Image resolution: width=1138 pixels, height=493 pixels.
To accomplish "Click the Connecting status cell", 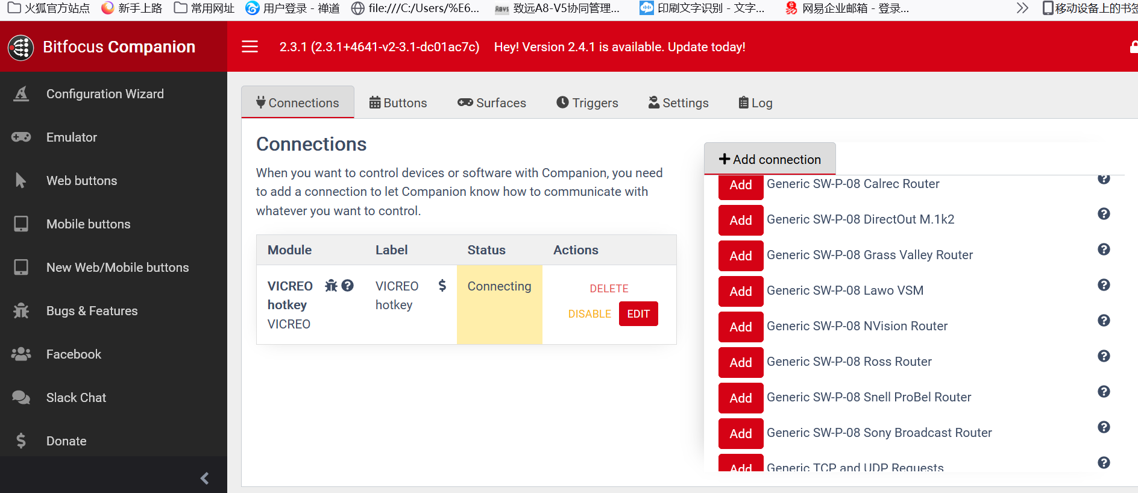I will pos(500,304).
